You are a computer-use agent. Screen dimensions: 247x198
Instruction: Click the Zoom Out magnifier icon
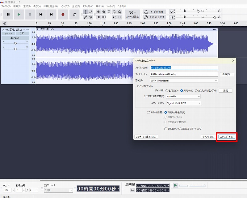click(104, 12)
